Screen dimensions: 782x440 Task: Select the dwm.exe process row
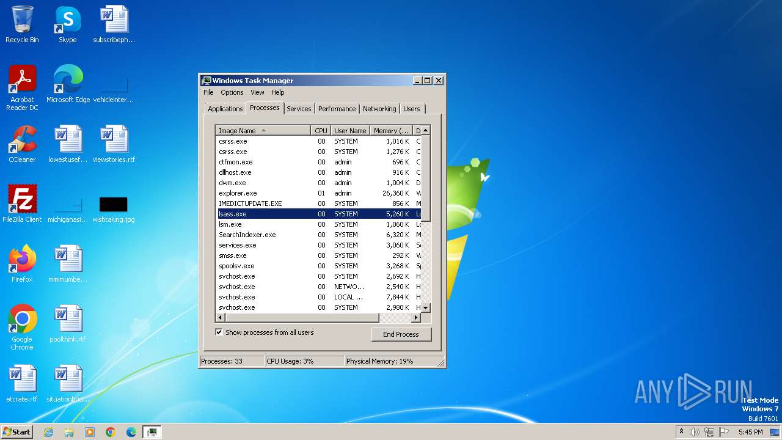pyautogui.click(x=318, y=183)
